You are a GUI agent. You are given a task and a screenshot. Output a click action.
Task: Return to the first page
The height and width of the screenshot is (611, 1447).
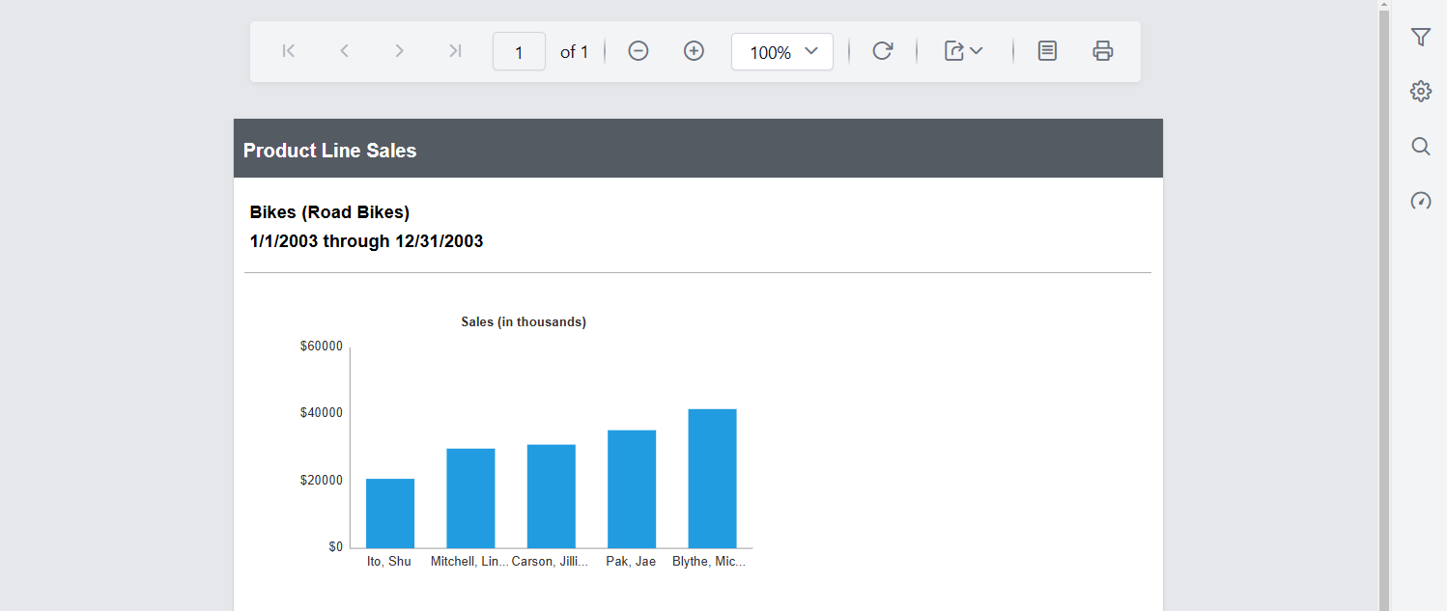coord(288,50)
